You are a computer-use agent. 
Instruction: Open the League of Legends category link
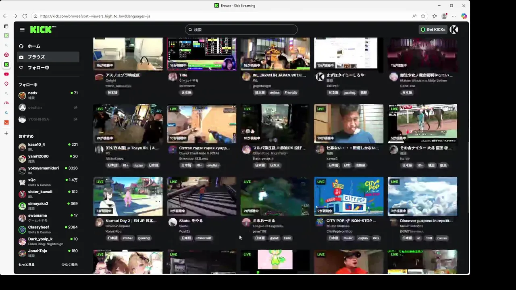point(268,226)
